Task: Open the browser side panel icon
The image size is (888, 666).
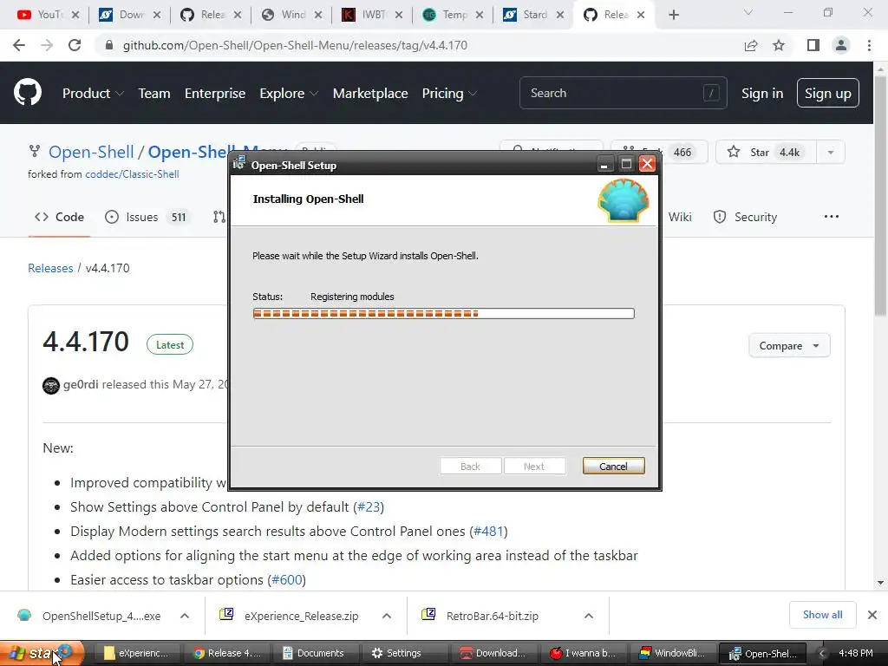Action: (x=813, y=45)
